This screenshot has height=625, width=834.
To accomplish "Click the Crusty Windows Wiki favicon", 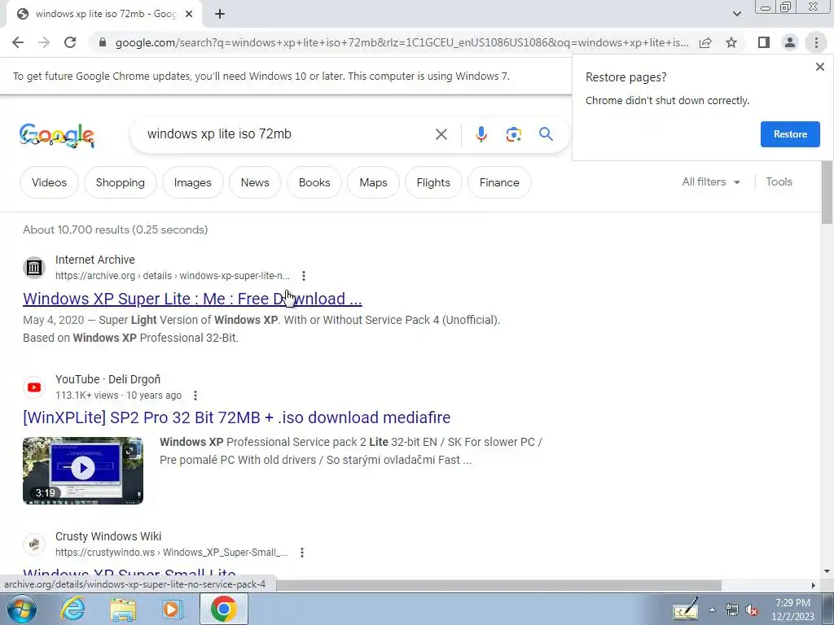I will [34, 544].
